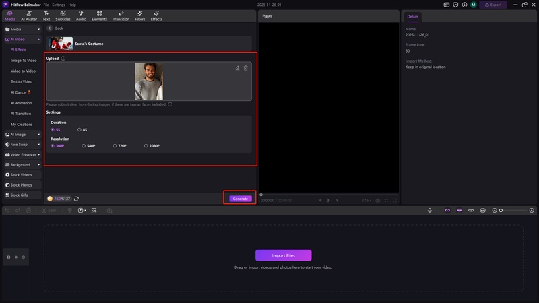Select AI Transition in sidebar
Viewport: 539px width, 303px height.
(21, 114)
